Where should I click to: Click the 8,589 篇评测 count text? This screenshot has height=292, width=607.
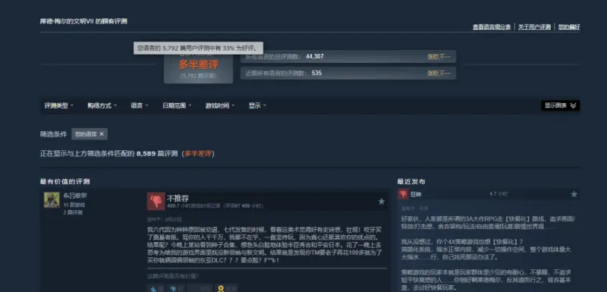(x=157, y=153)
